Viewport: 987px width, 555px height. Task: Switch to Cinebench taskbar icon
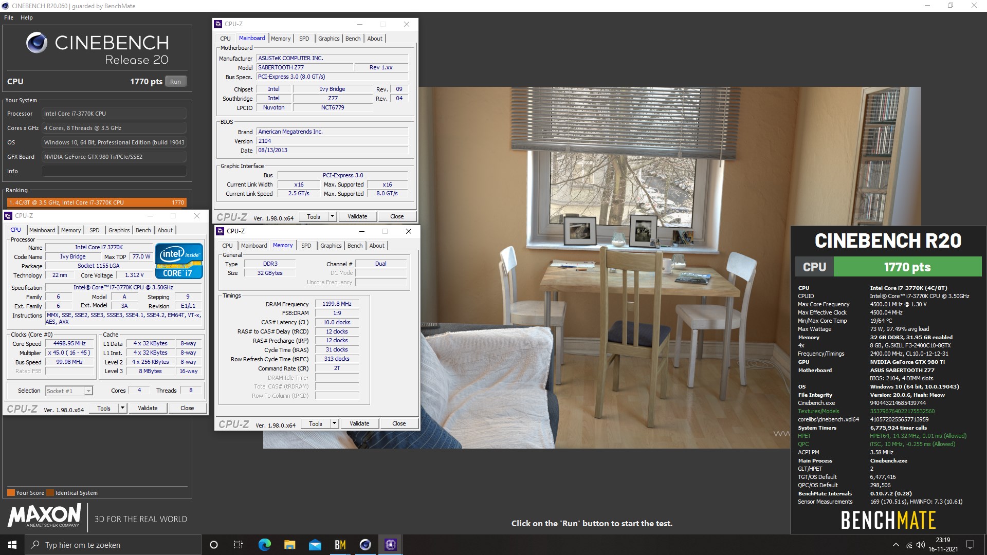pyautogui.click(x=365, y=545)
